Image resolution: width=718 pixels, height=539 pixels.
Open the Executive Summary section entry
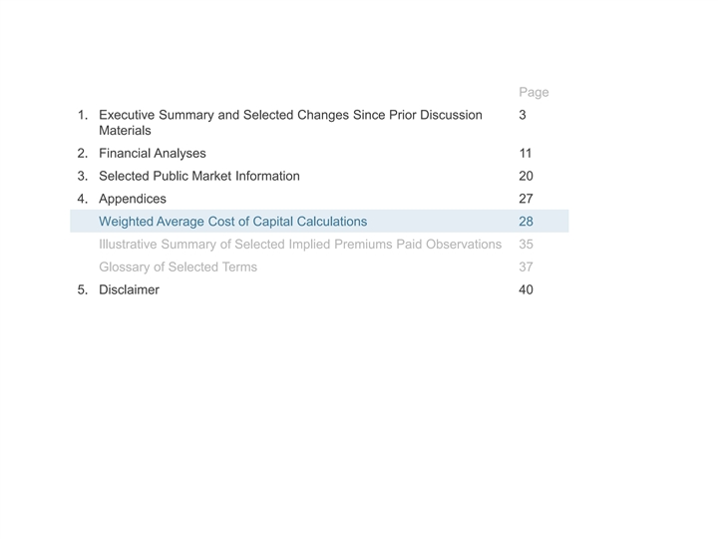coord(289,116)
